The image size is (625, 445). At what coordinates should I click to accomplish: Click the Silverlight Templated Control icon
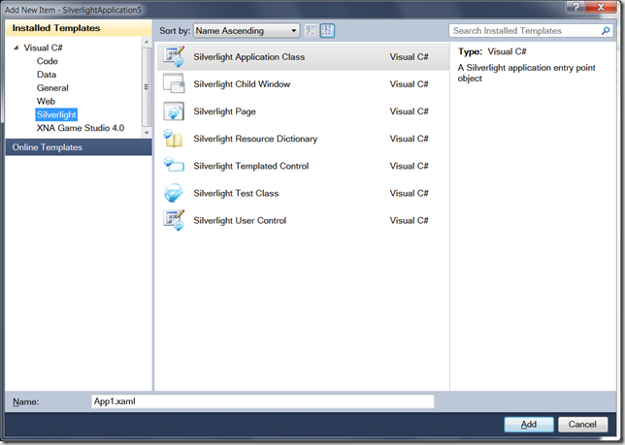click(x=174, y=165)
